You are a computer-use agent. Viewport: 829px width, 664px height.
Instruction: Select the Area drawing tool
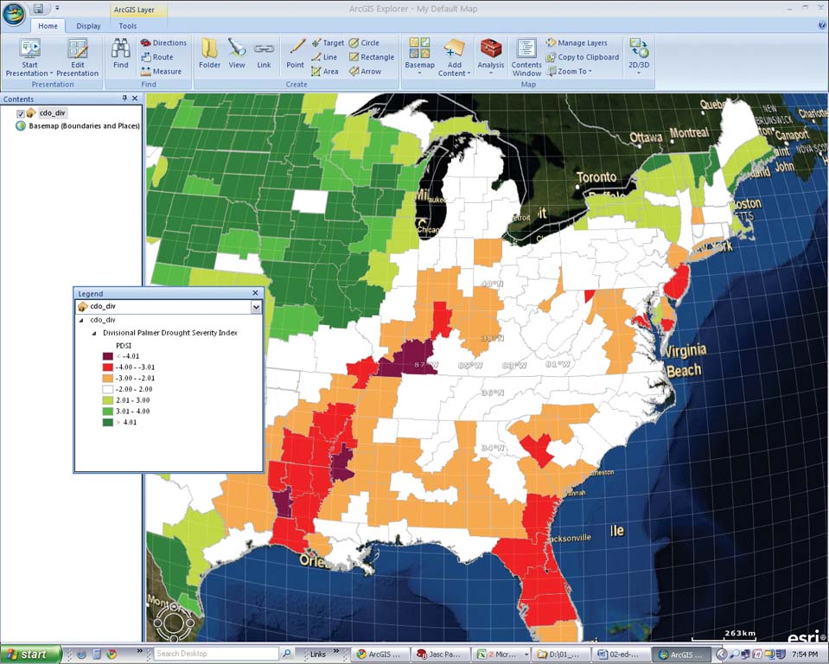tap(325, 72)
